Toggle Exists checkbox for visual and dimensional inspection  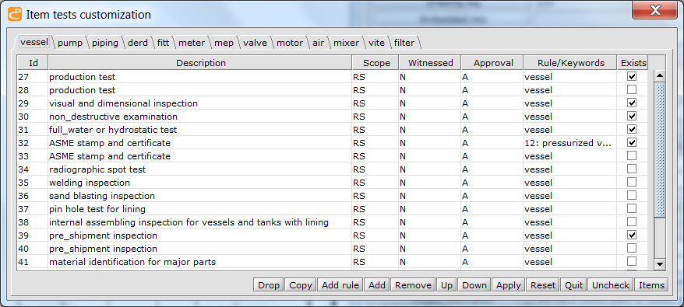[x=631, y=103]
